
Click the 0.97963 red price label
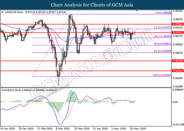pos(178,24)
